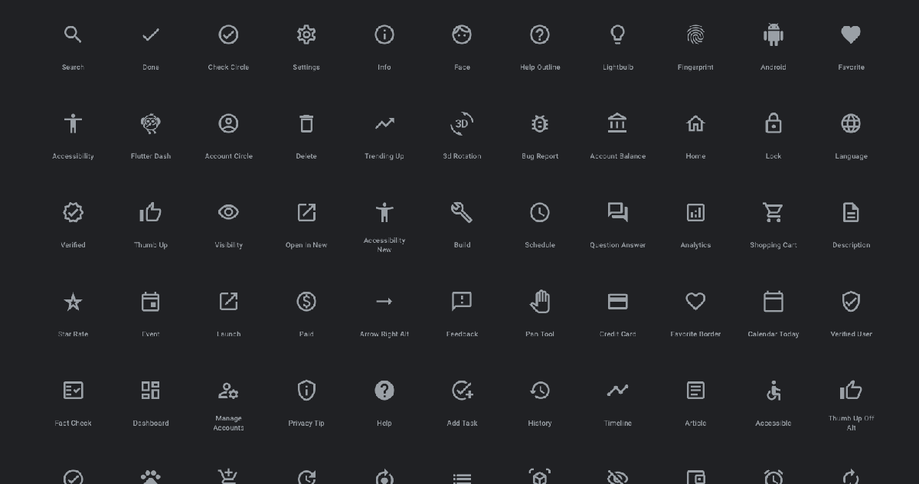Screen dimensions: 919x484
Task: Click the Fingerprint icon
Action: 695,34
